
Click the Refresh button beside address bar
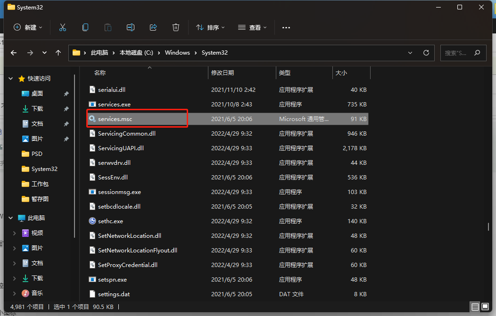pos(426,53)
